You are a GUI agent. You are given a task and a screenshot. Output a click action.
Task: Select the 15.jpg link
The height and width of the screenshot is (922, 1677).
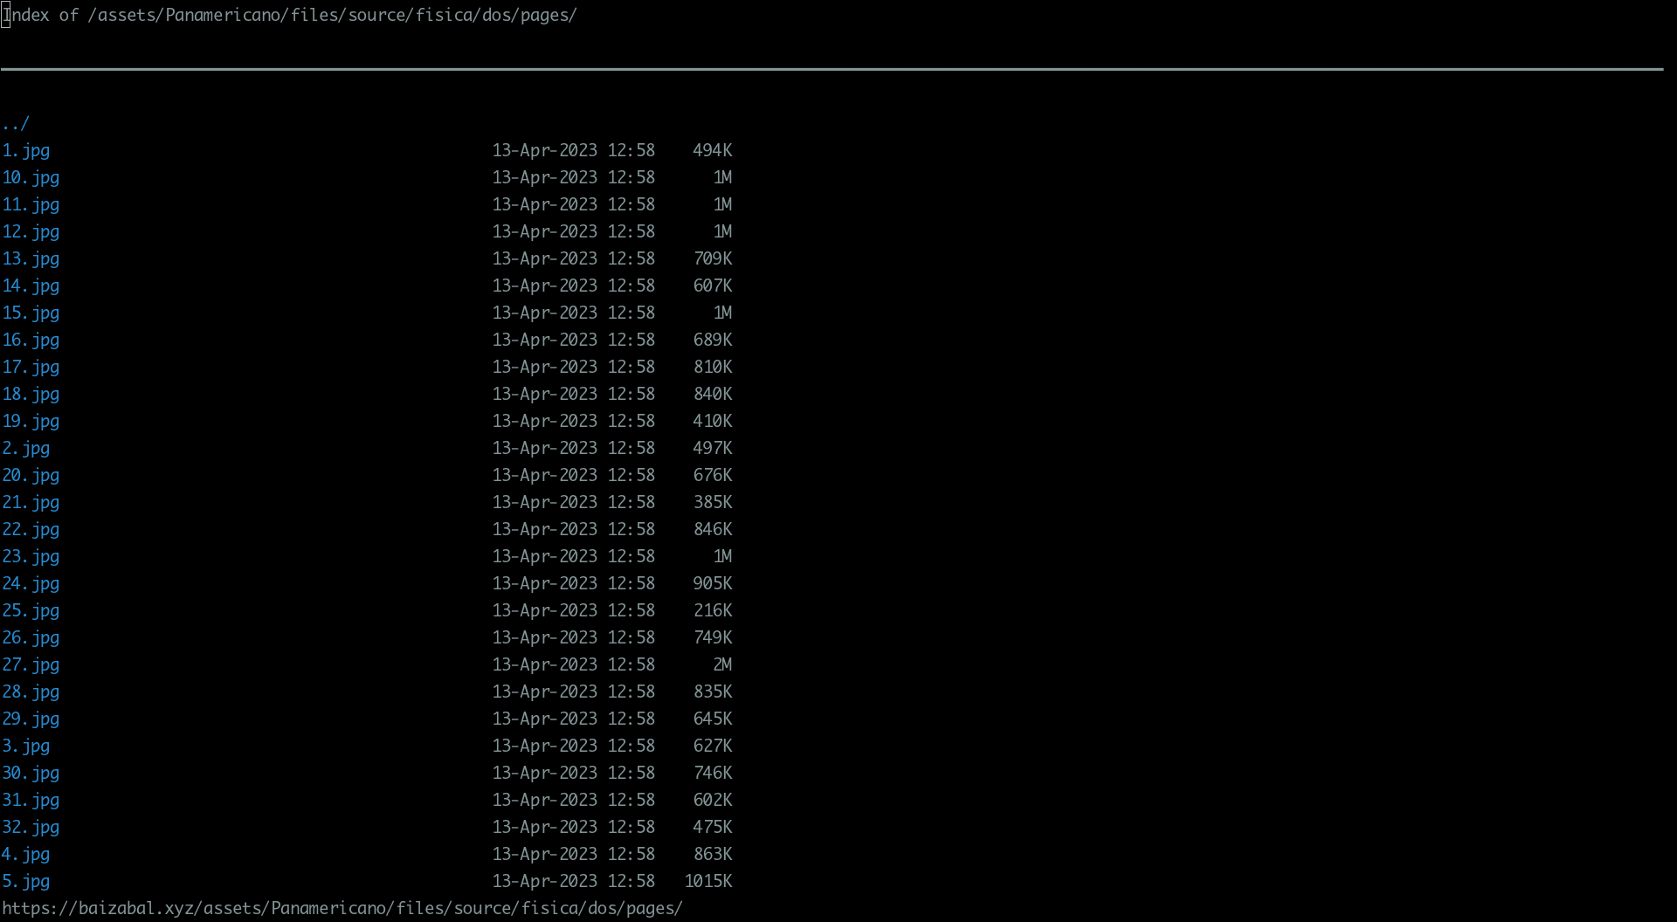coord(31,313)
